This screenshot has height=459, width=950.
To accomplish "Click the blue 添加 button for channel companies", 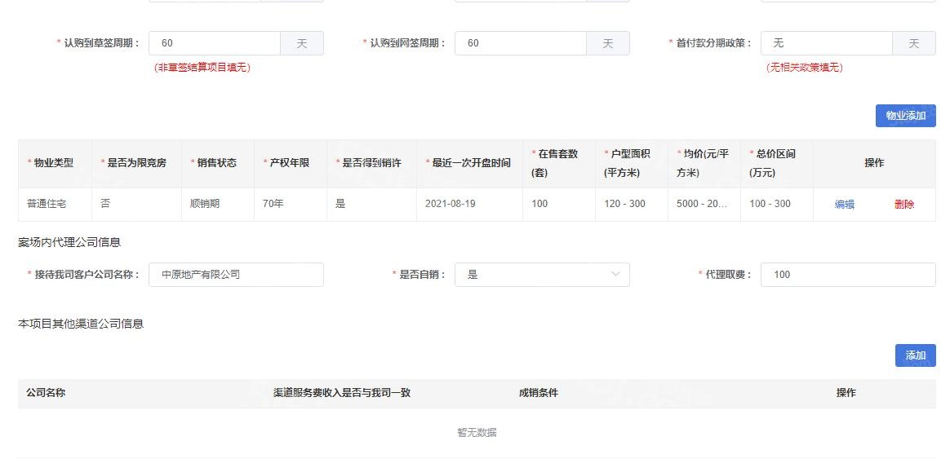I will [915, 355].
